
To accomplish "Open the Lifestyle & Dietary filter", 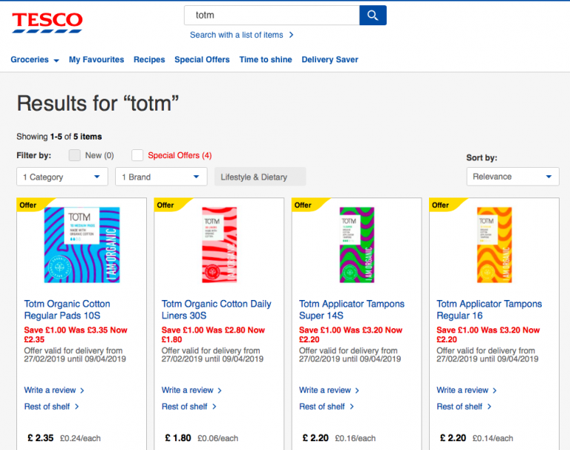I will 260,177.
